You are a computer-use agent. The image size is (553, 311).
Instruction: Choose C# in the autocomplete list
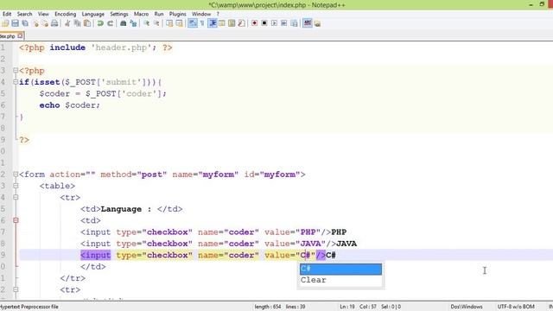(340, 269)
